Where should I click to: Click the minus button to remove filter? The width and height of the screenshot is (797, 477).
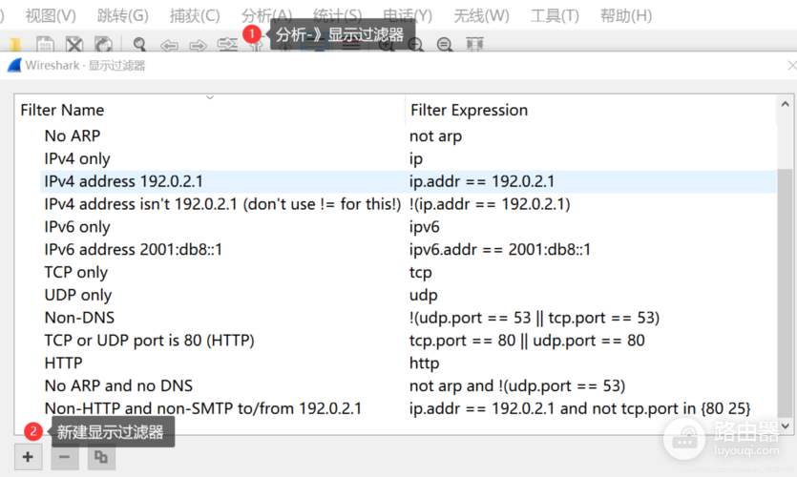64,457
